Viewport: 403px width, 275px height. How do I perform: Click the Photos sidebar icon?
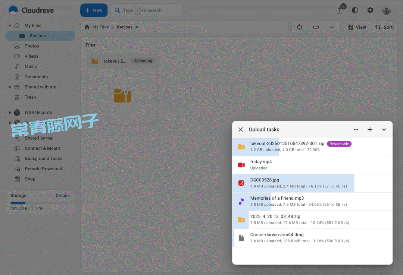coord(17,46)
